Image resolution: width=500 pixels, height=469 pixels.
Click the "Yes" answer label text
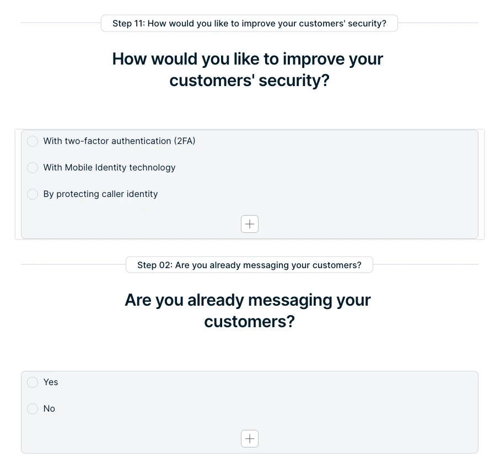pos(51,382)
